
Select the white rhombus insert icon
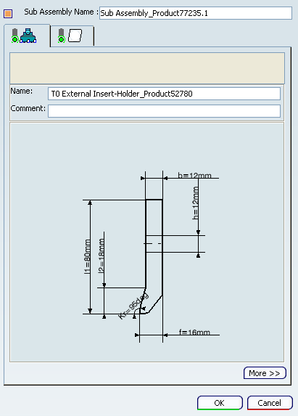pyautogui.click(x=75, y=36)
